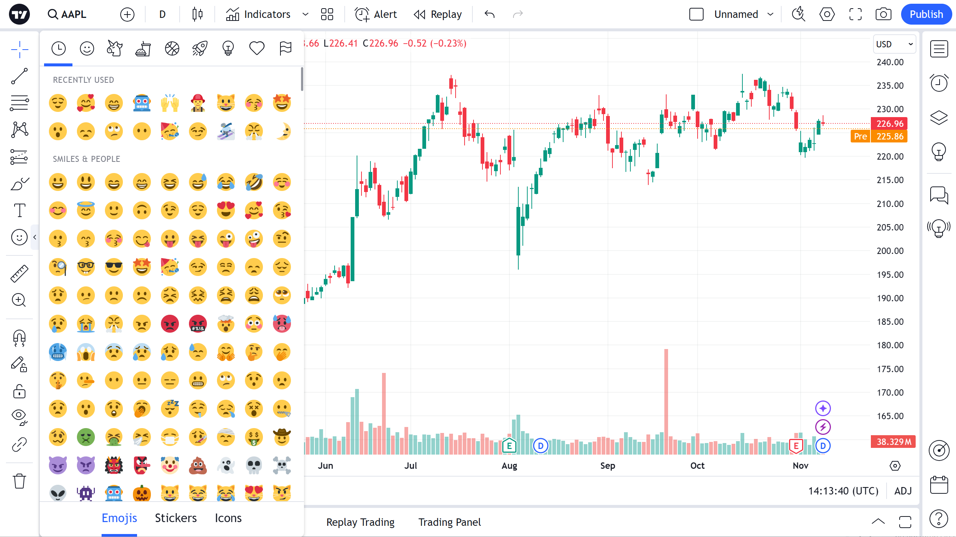Lock all drawings on the chart
The image size is (956, 537).
click(19, 392)
